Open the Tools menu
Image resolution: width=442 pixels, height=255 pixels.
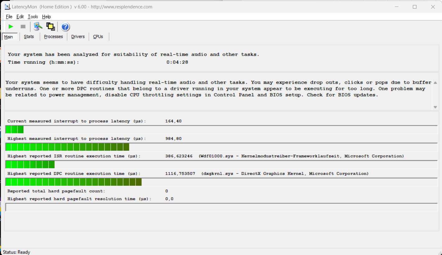click(x=33, y=17)
